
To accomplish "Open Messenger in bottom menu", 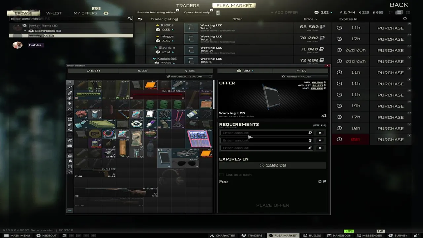I will pyautogui.click(x=369, y=235).
